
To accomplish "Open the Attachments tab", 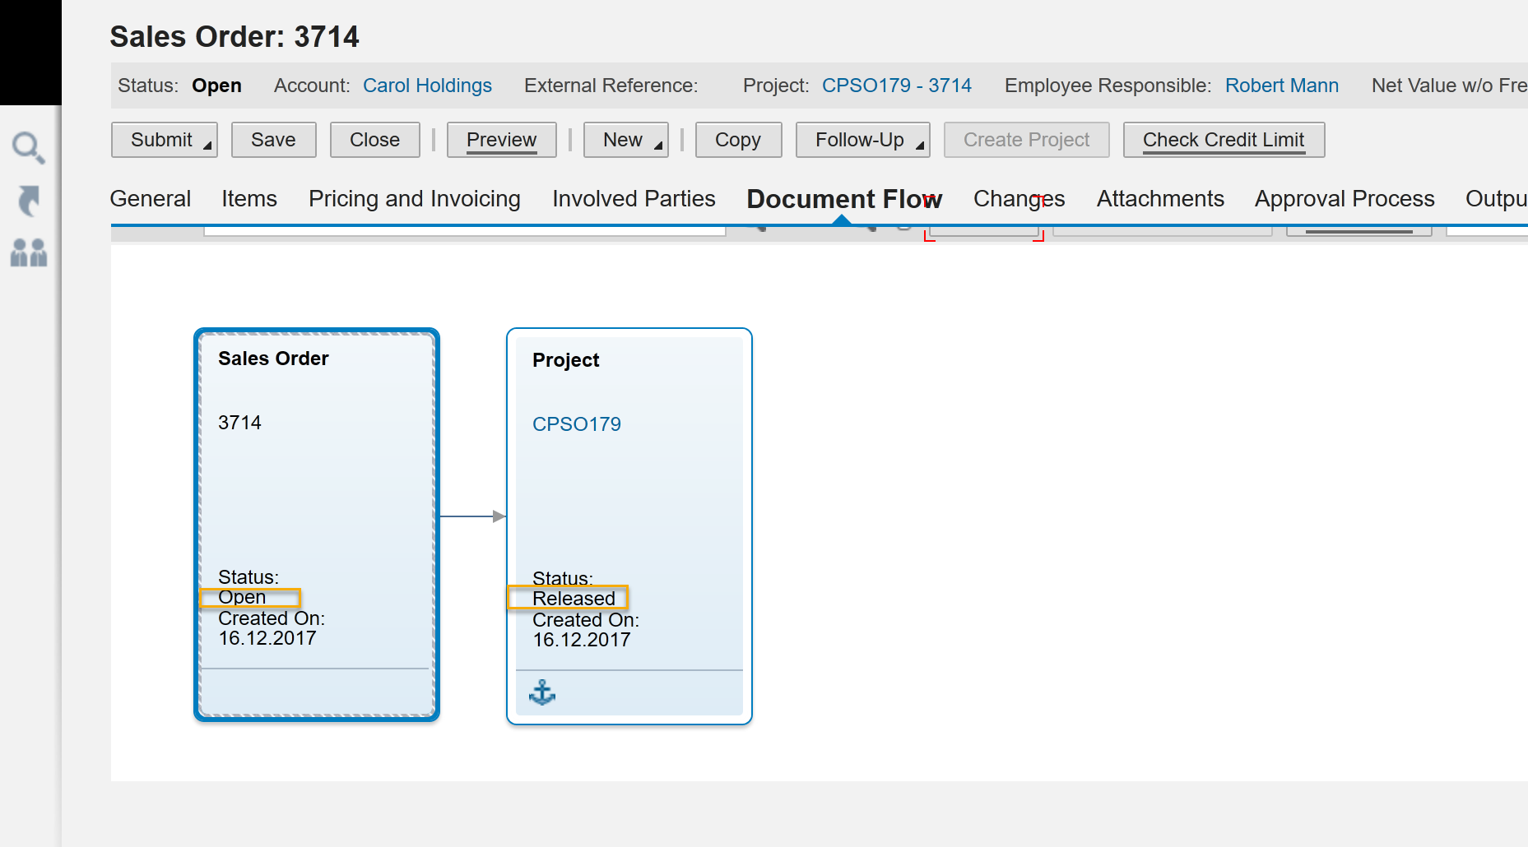I will tap(1160, 199).
